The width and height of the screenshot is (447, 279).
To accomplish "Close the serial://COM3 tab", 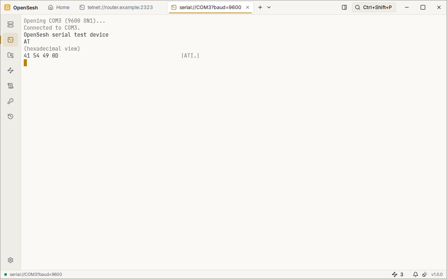I will pyautogui.click(x=248, y=7).
